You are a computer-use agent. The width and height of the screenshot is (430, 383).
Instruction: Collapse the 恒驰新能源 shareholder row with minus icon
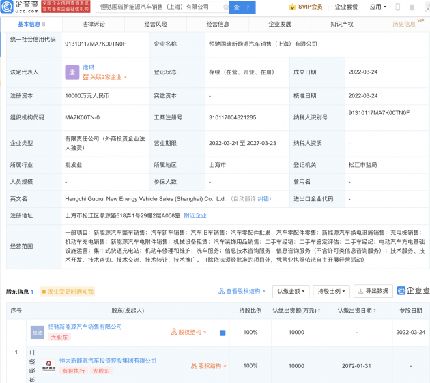coord(223,333)
